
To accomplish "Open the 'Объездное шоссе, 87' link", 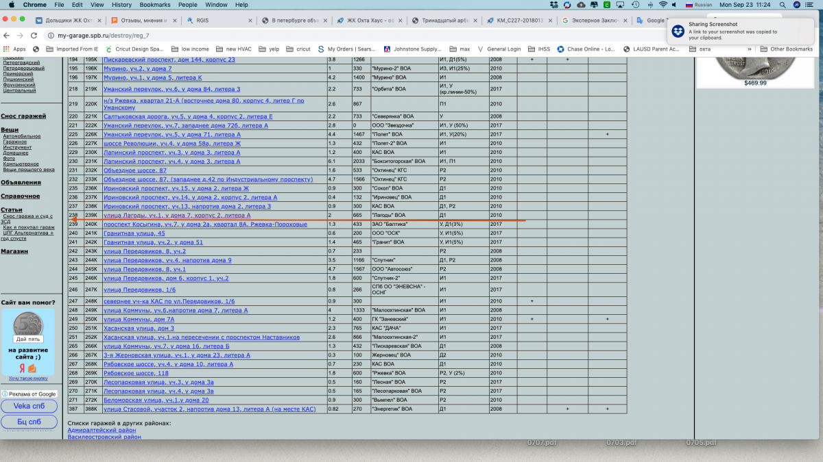I will pos(135,170).
